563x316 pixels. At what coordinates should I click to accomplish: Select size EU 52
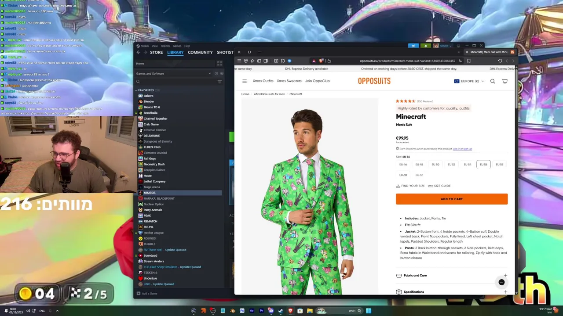pyautogui.click(x=451, y=165)
